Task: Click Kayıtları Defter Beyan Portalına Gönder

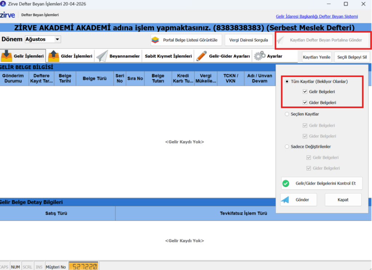Action: tap(323, 40)
